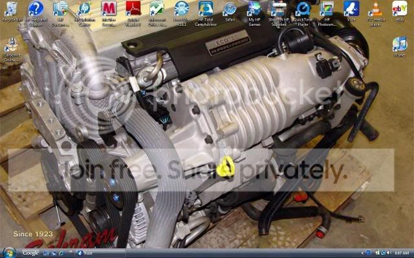Click Show Desktop in Quick Launch

coord(46,253)
